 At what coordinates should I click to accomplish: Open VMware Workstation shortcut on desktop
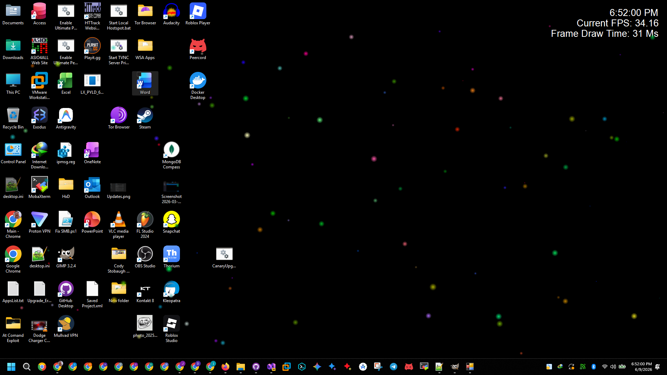(x=39, y=86)
